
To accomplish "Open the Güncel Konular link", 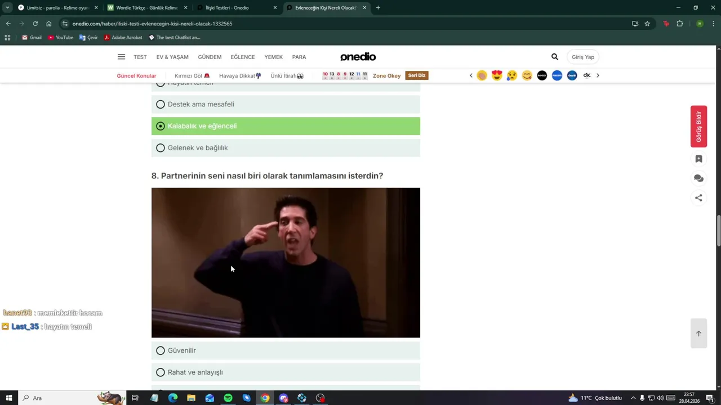I will (136, 75).
